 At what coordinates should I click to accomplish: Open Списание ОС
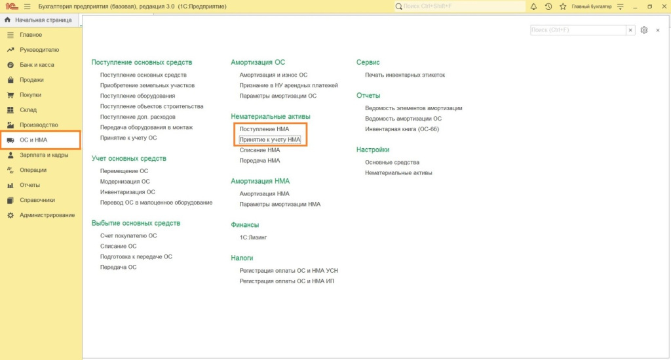(x=118, y=246)
